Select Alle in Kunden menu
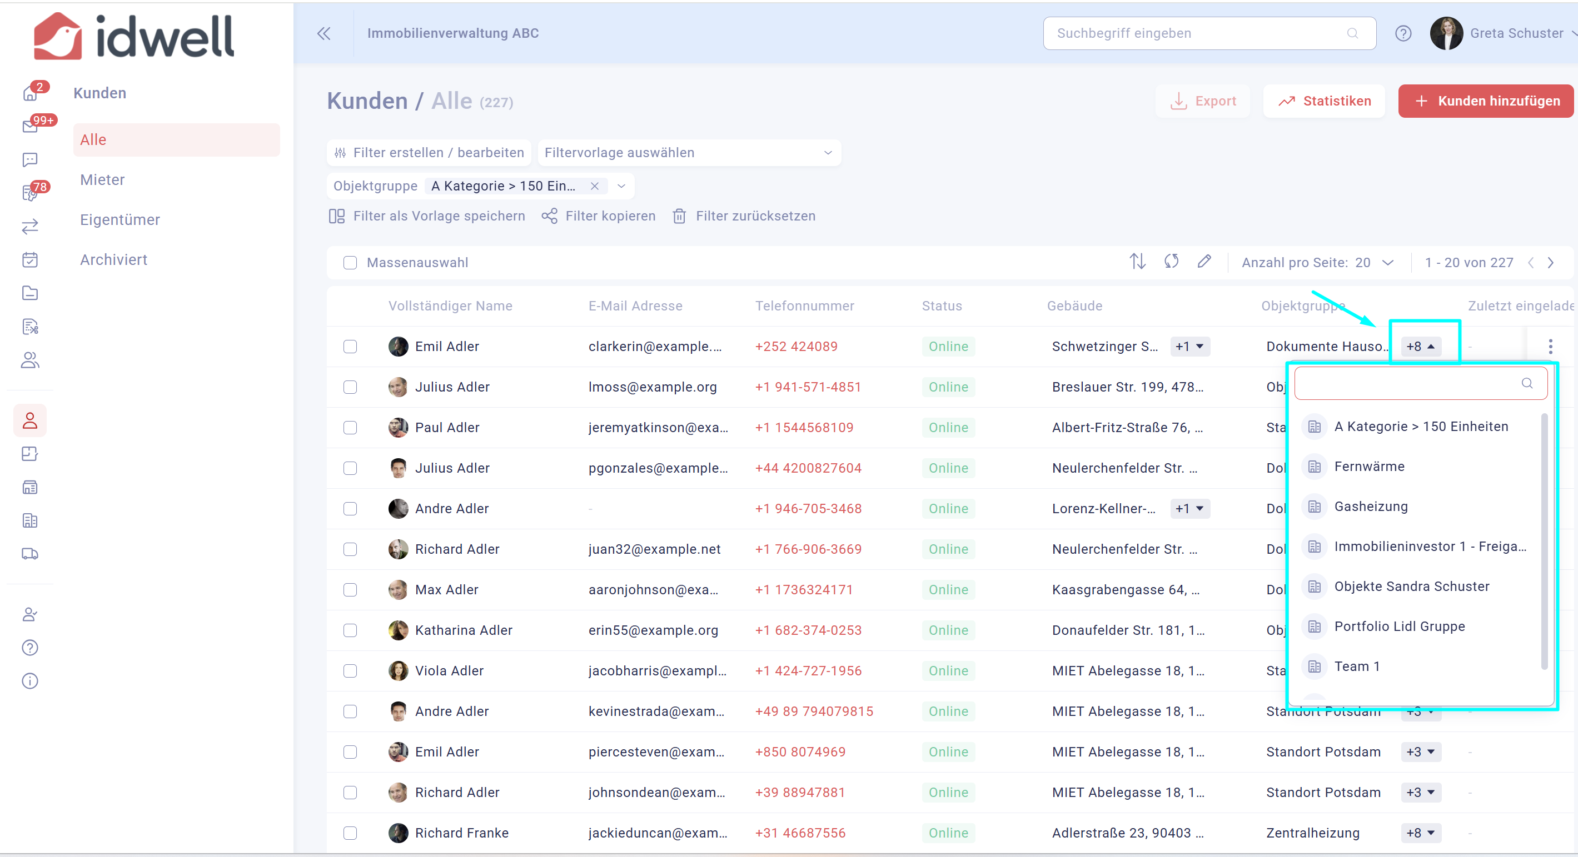This screenshot has height=857, width=1578. (176, 139)
